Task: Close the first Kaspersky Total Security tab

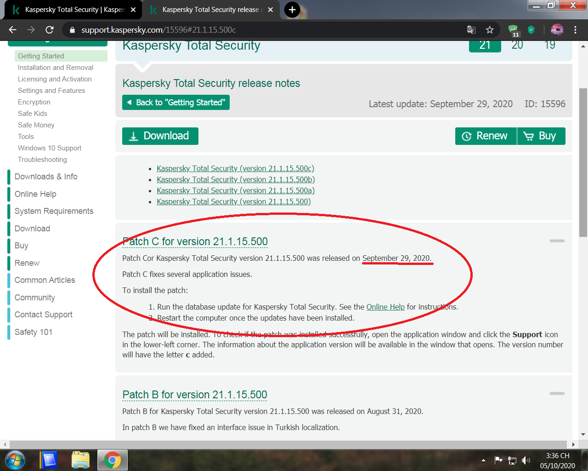Action: click(x=133, y=10)
